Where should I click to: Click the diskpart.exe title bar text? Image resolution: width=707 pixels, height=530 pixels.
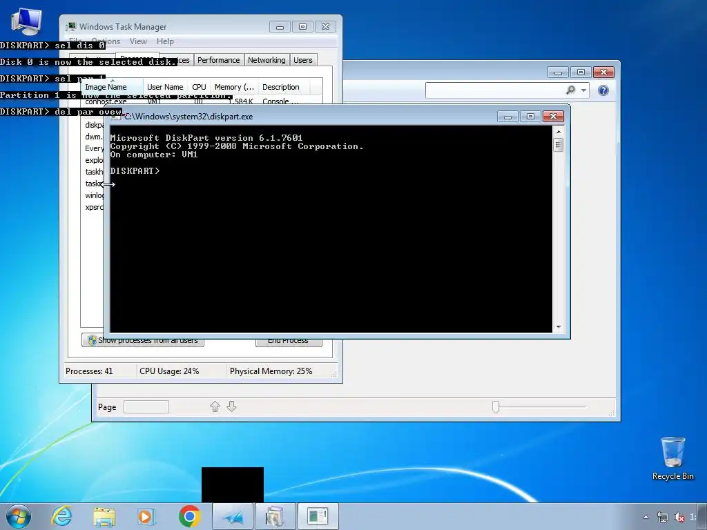tap(188, 116)
